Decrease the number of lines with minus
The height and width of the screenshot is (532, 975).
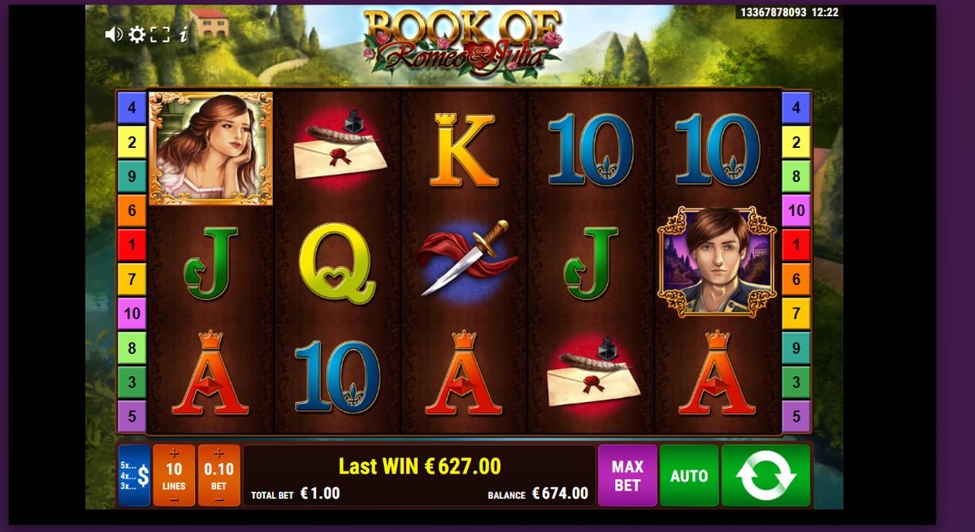click(x=174, y=499)
